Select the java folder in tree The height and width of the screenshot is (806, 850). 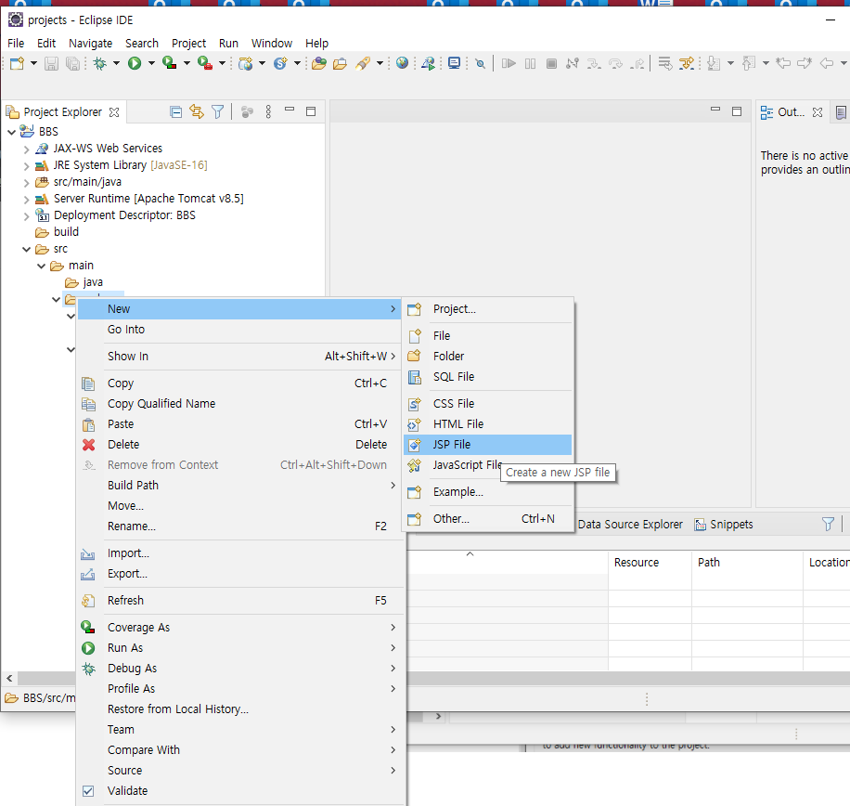(84, 282)
